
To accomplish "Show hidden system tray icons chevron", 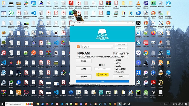I will [x=171, y=104].
